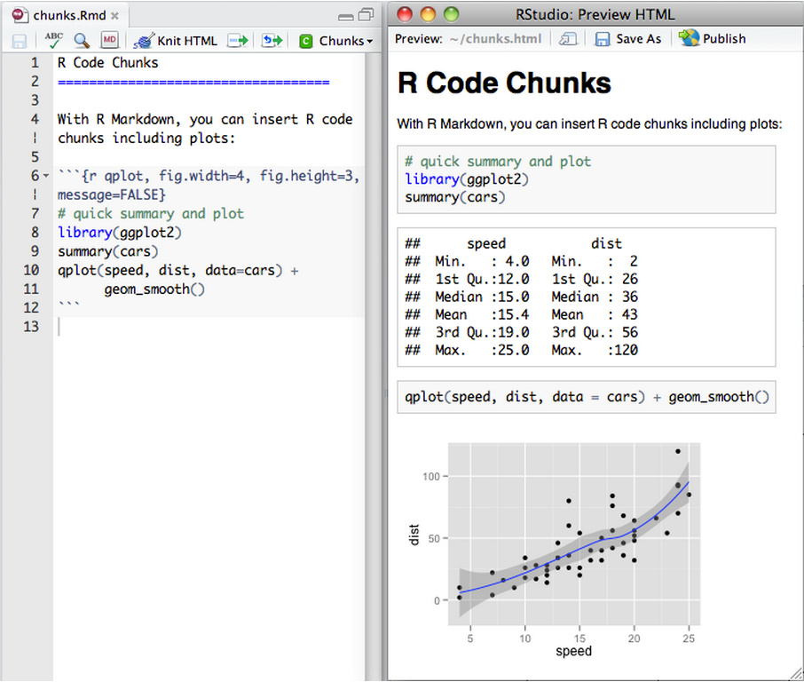Click 'geom_smooth()' in the editor
Screen dimensions: 804x682
pos(154,289)
